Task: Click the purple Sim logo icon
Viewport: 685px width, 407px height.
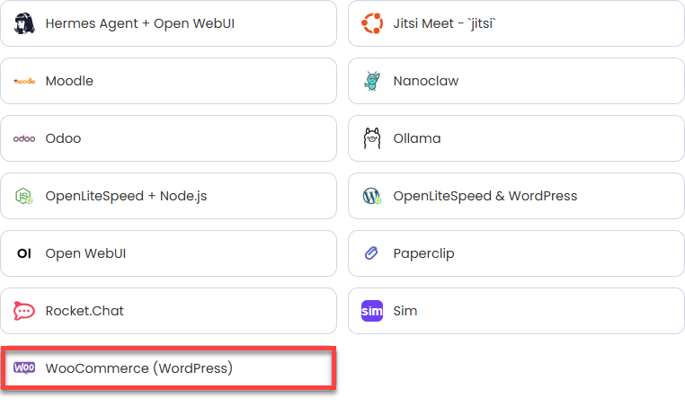Action: click(x=372, y=311)
